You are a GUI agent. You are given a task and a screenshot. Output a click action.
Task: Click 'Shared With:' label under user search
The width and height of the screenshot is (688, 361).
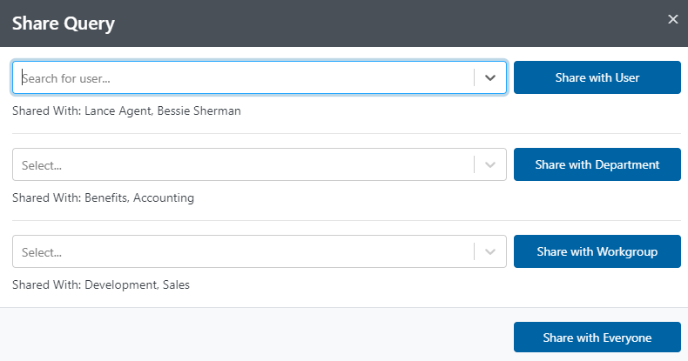46,111
